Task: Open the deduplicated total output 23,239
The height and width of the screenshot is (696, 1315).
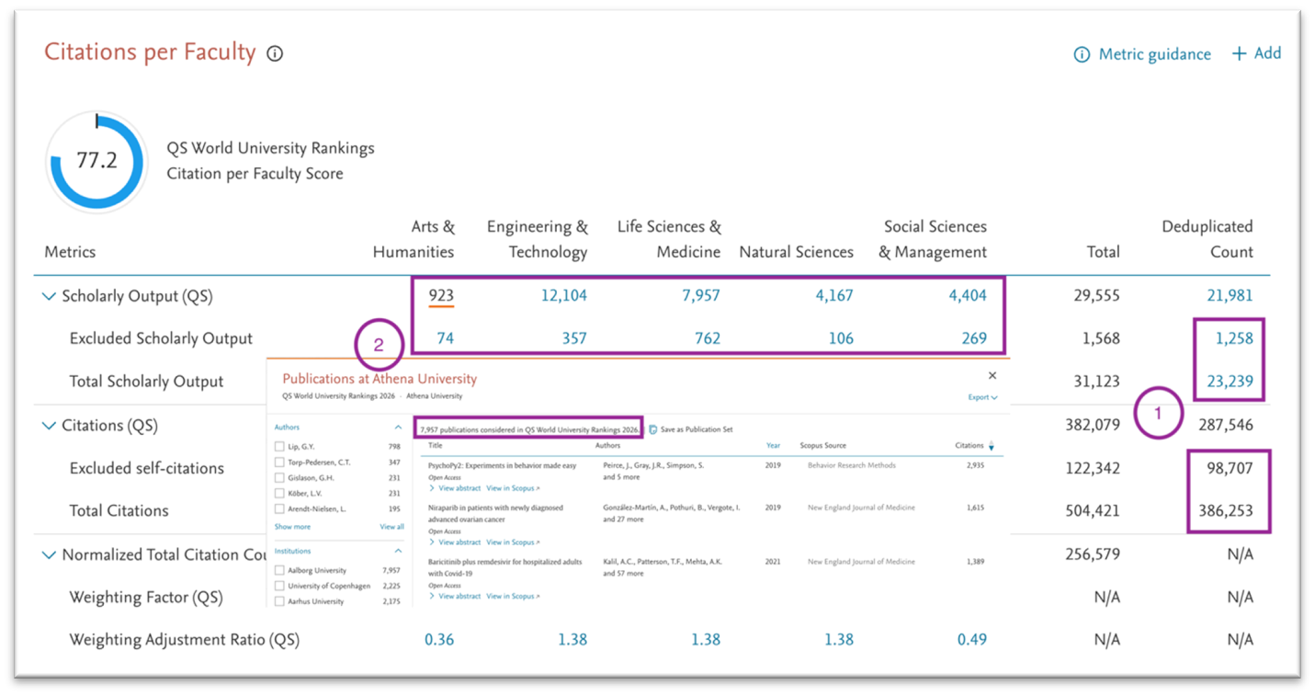Action: (1230, 382)
